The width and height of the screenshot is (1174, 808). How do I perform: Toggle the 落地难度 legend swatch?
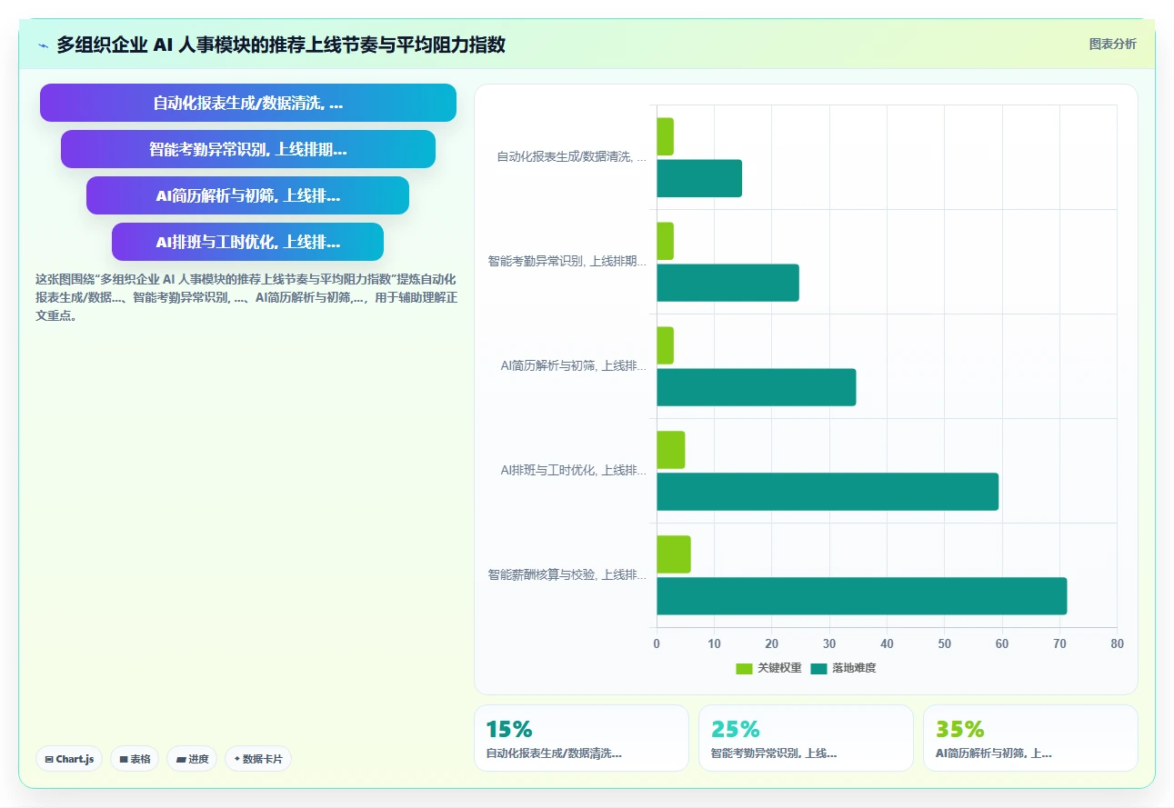tap(818, 668)
